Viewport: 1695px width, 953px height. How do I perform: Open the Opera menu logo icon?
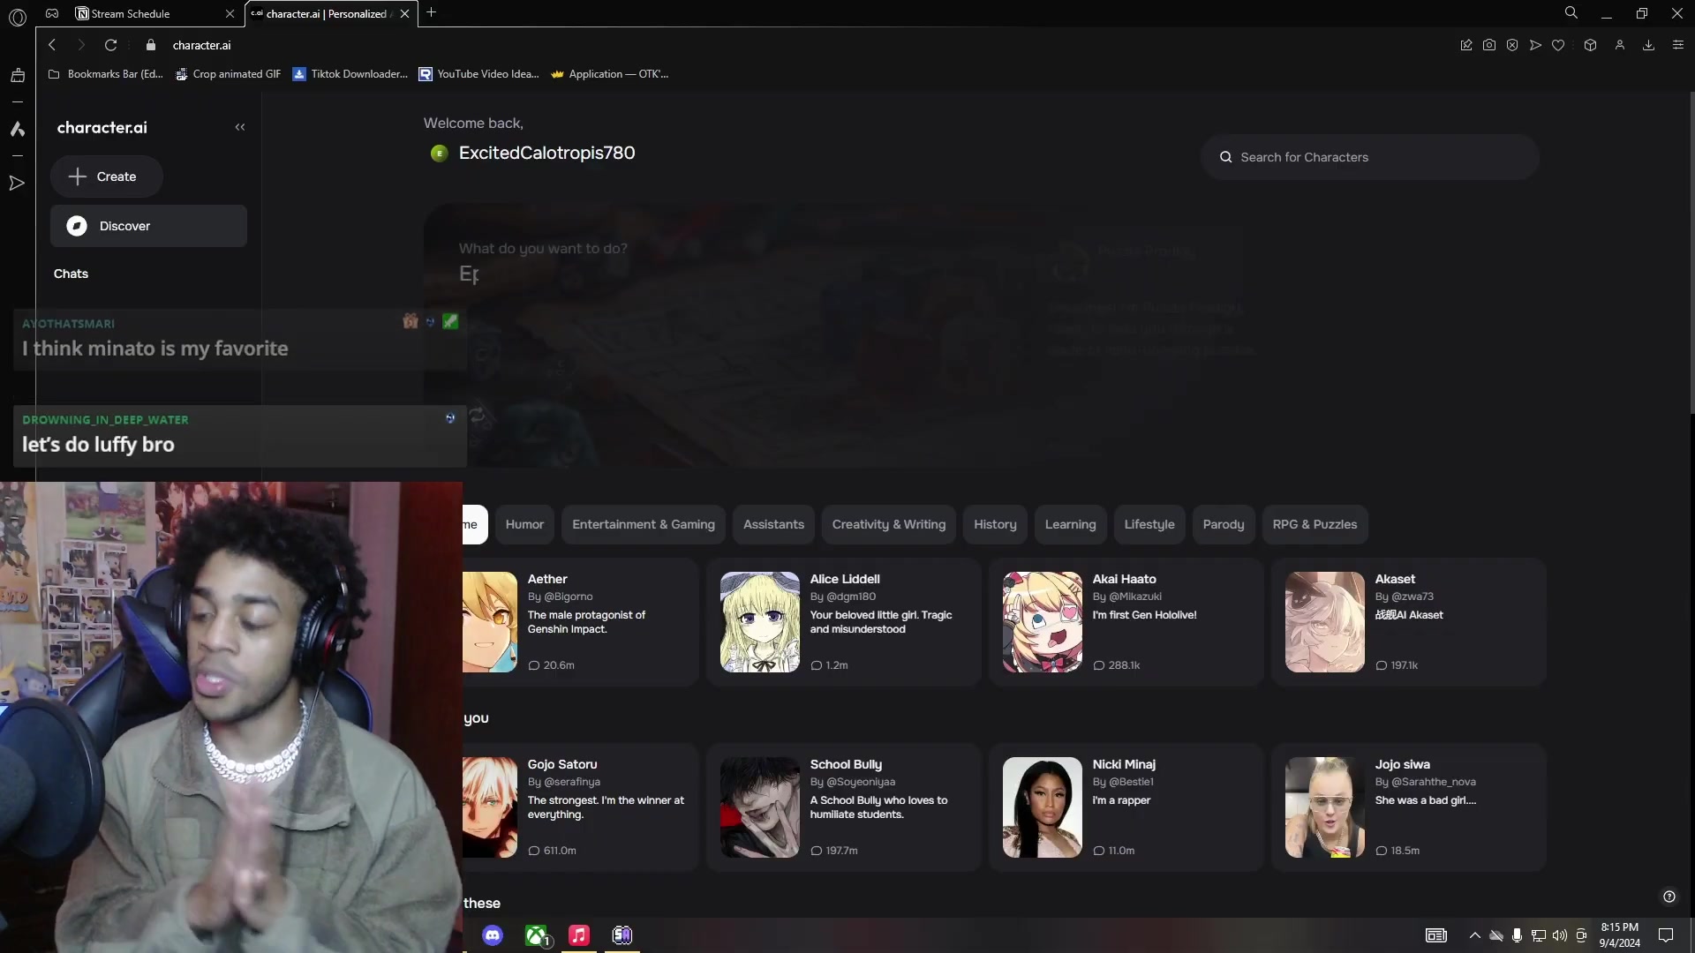17,17
